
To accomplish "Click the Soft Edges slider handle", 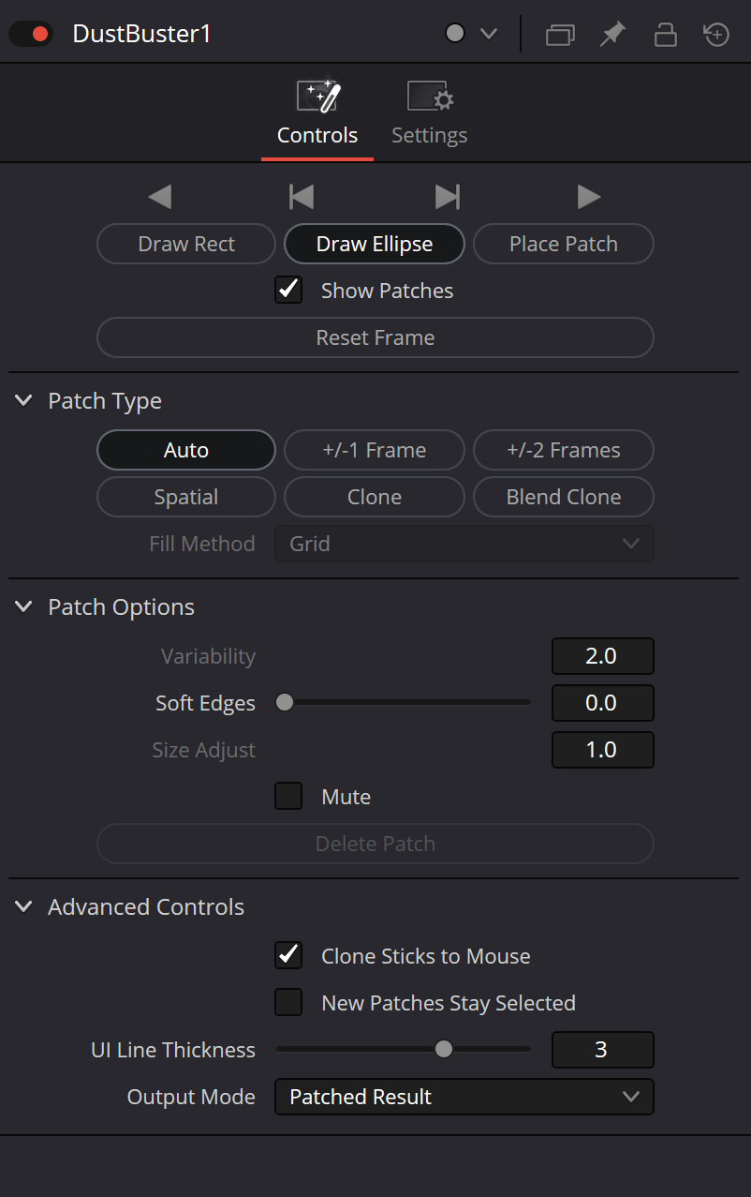I will (x=285, y=702).
